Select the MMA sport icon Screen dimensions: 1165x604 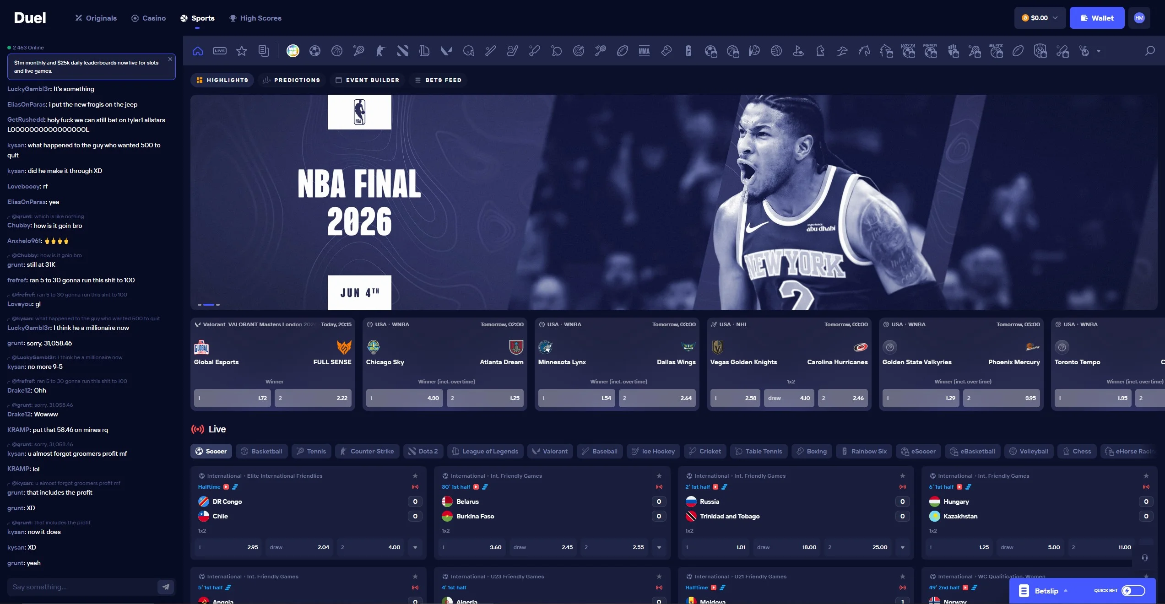click(x=645, y=51)
